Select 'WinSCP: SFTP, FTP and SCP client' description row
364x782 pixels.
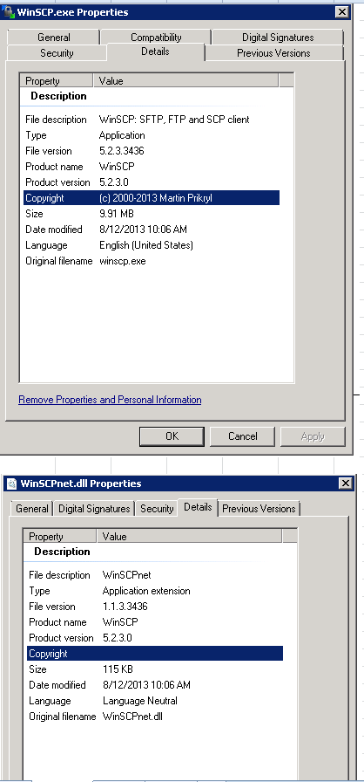point(152,120)
